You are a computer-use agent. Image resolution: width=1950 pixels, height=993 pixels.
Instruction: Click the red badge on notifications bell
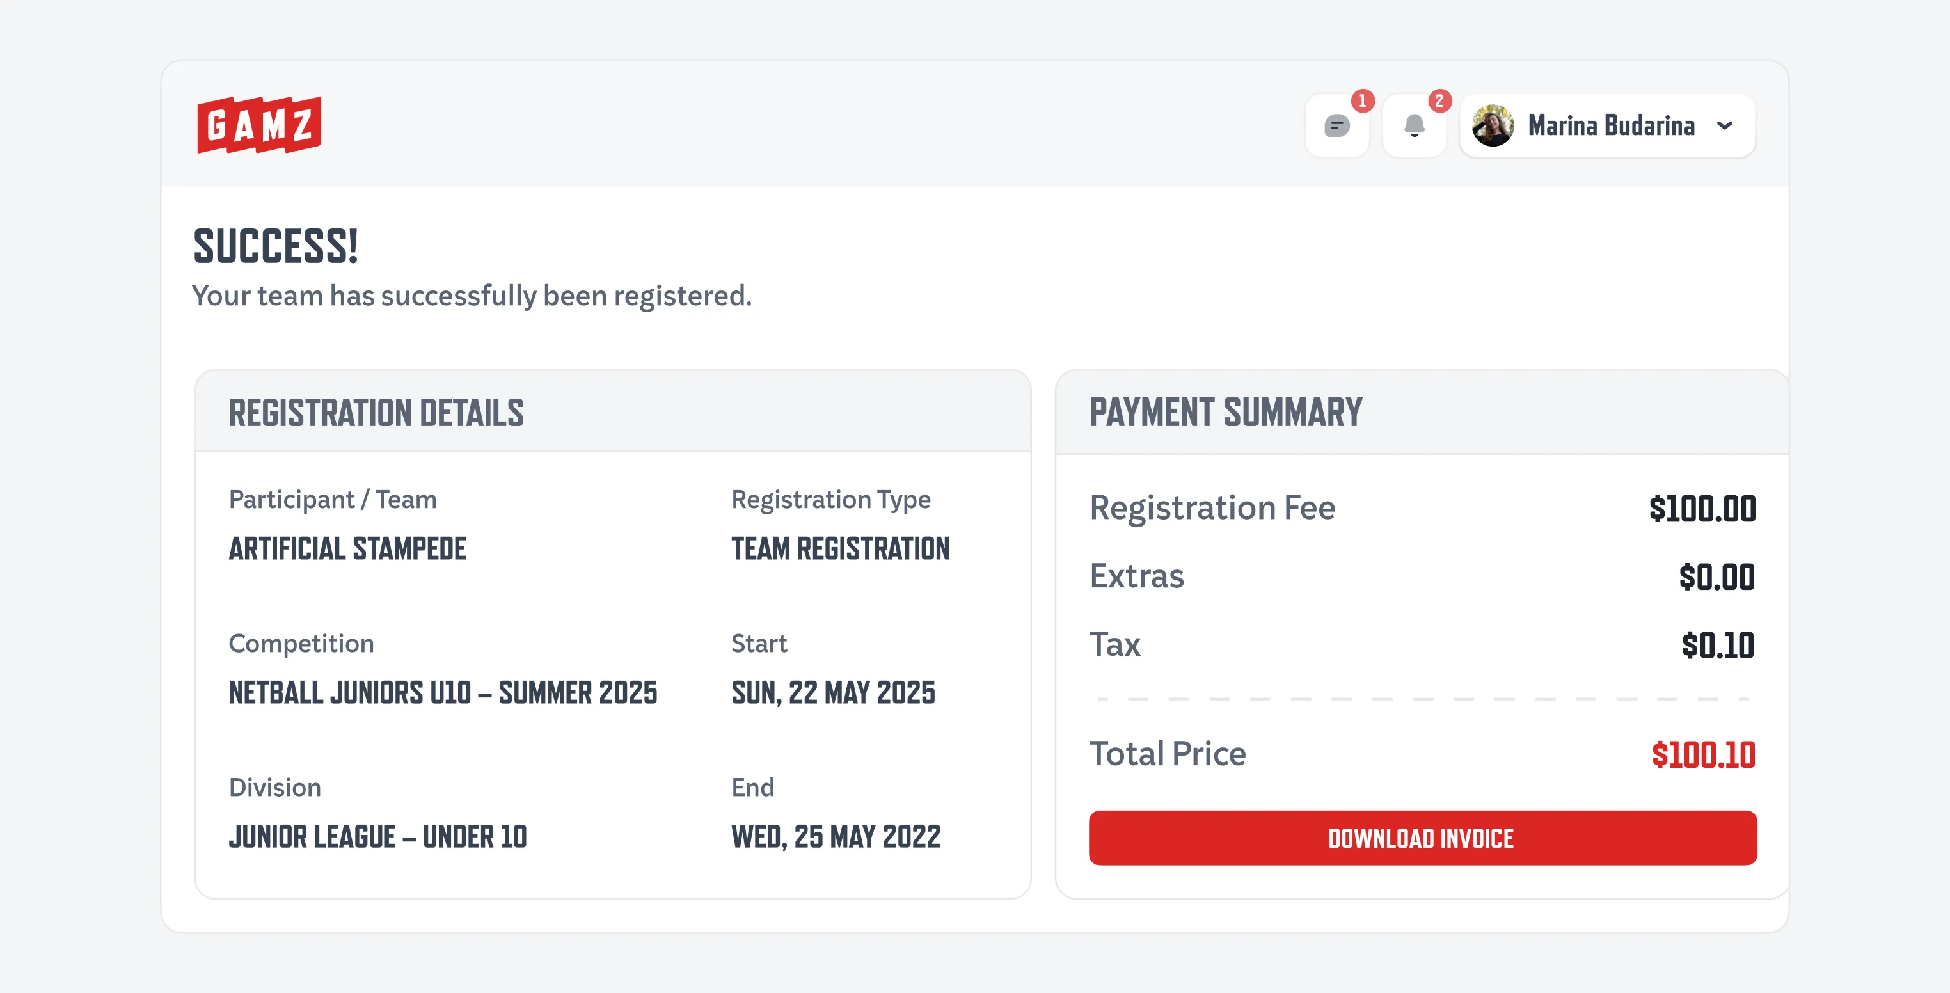(x=1440, y=100)
